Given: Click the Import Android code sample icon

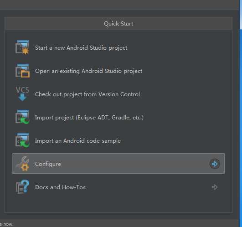Looking at the screenshot, I should (22, 140).
